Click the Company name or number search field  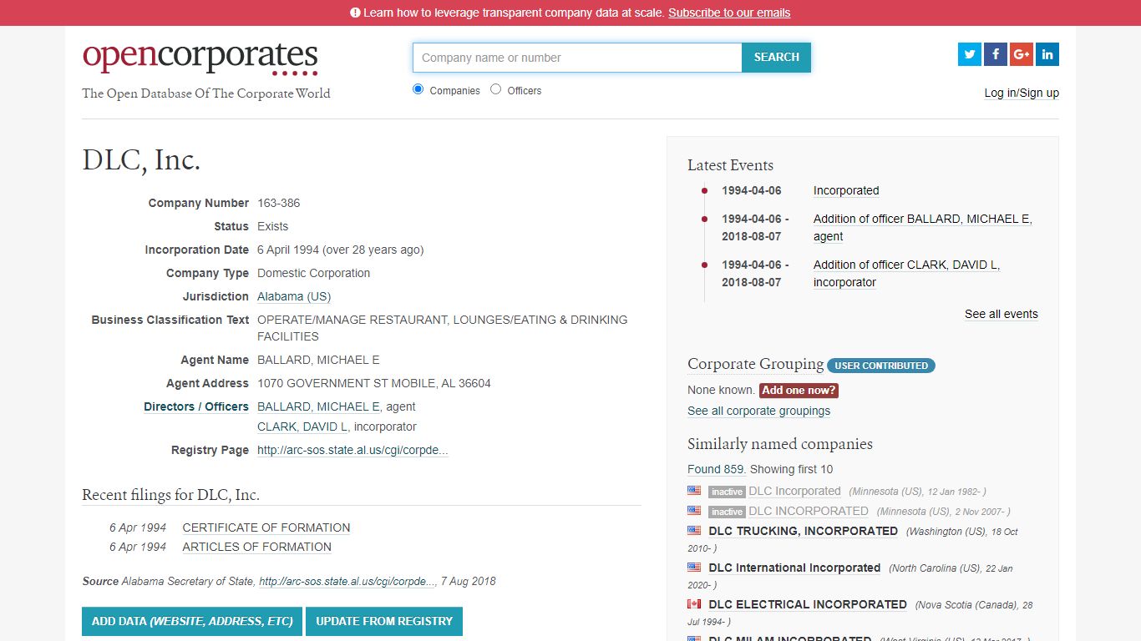577,58
